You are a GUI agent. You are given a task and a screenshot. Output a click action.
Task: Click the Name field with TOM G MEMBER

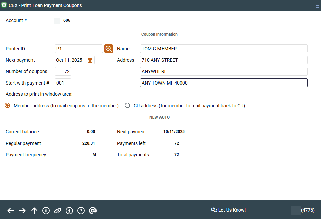coord(223,49)
